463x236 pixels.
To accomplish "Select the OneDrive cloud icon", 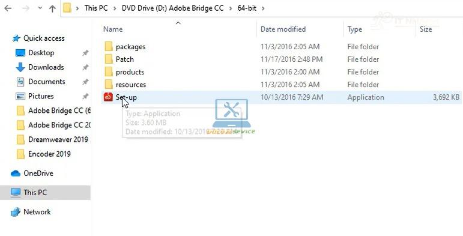I will (x=16, y=174).
